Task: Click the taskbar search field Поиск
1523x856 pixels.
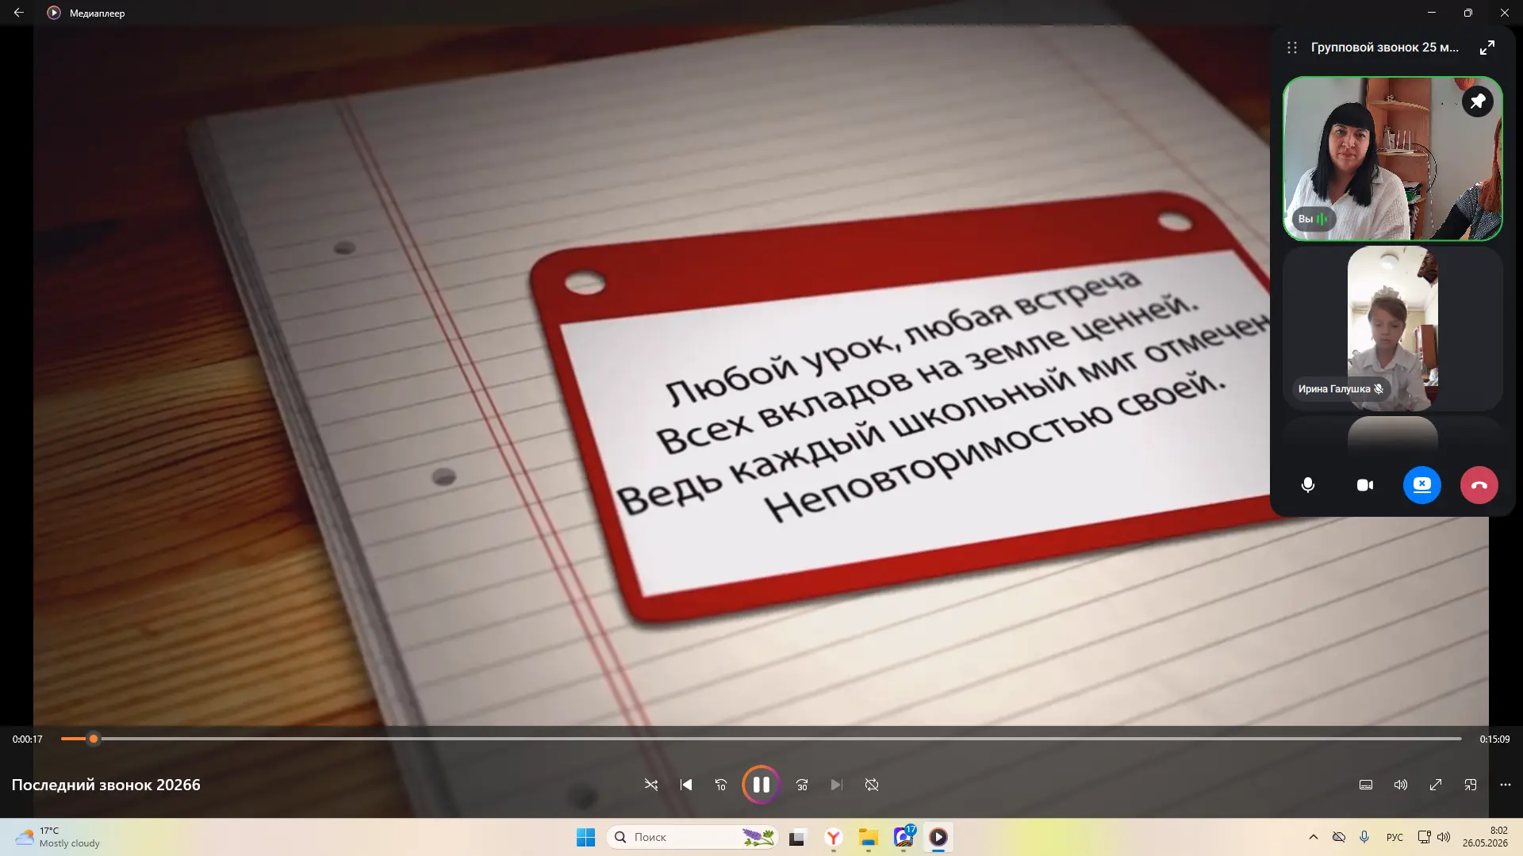Action: click(692, 837)
